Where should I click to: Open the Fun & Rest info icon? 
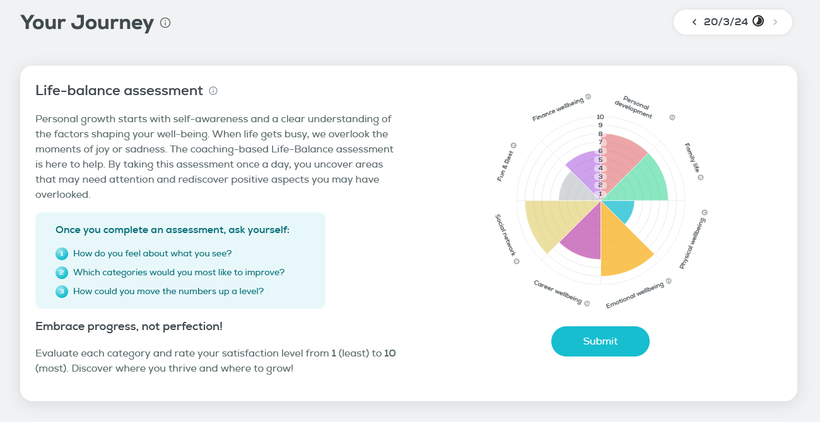[513, 145]
